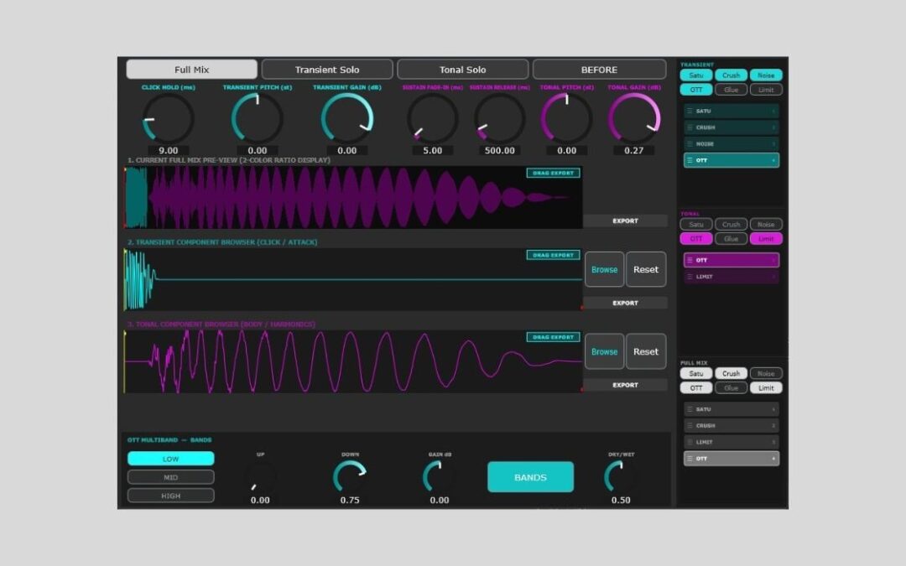The image size is (906, 566).
Task: Click the Tonal Pitch knob
Action: [x=566, y=118]
